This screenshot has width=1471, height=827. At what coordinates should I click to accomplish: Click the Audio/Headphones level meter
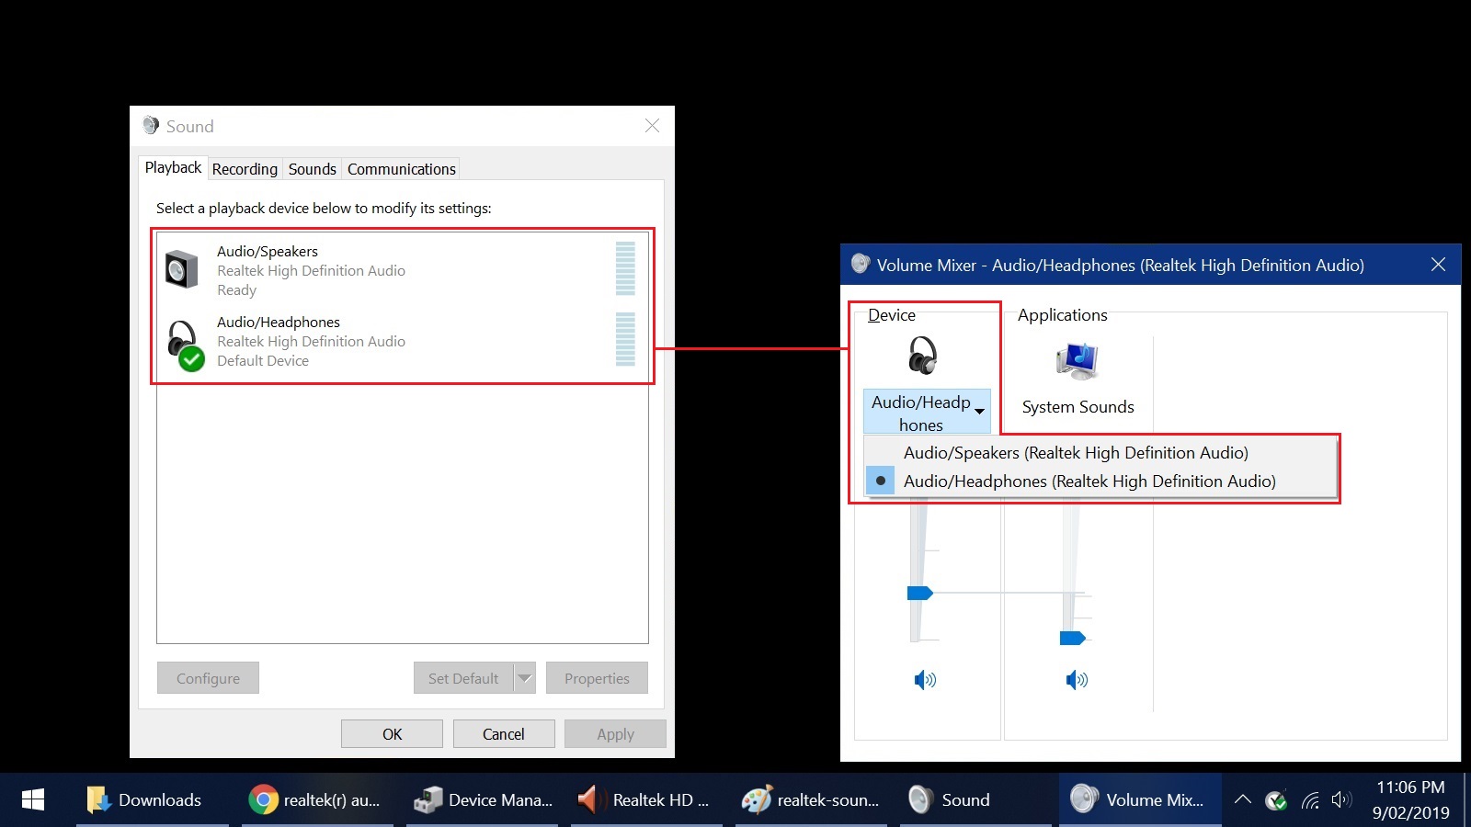[625, 339]
